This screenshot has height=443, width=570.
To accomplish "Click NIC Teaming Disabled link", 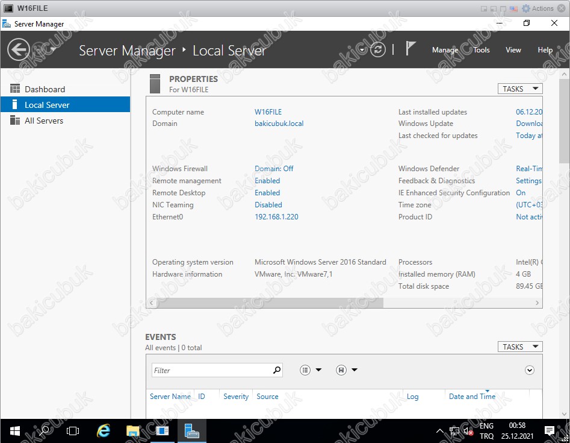I will [268, 204].
